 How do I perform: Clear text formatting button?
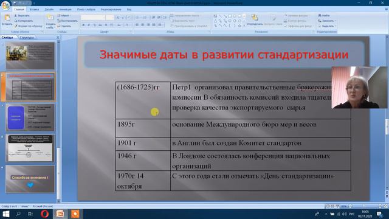point(129,18)
